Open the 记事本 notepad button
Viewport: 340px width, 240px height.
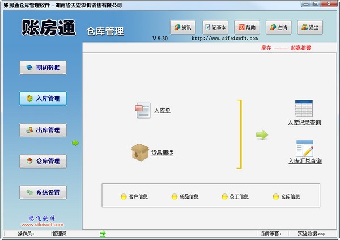tap(215, 27)
